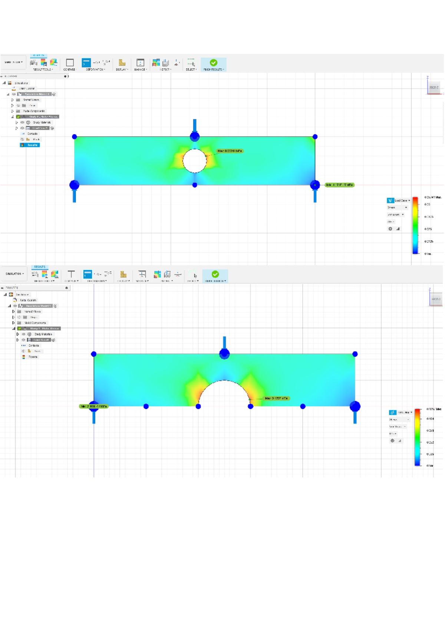Click legend gear icon in circular-hole plate window
Screen dimensions: 445x630
click(390, 229)
